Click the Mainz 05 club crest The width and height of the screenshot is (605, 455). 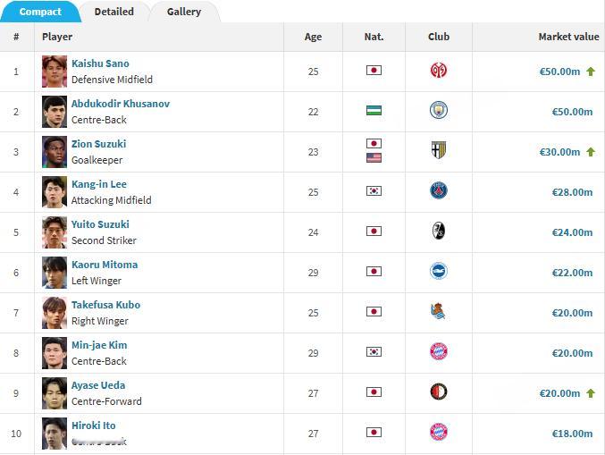coord(438,71)
